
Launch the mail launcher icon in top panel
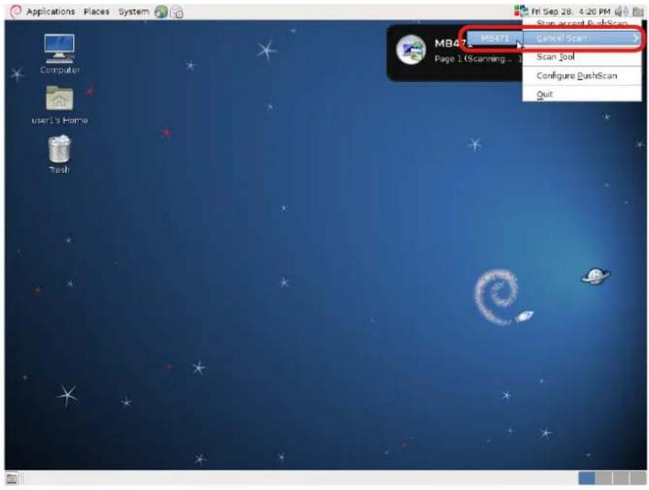[177, 12]
